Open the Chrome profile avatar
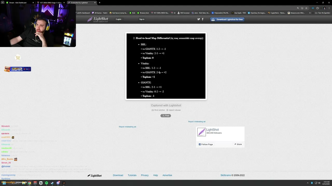332x186 pixels. tap(324, 8)
